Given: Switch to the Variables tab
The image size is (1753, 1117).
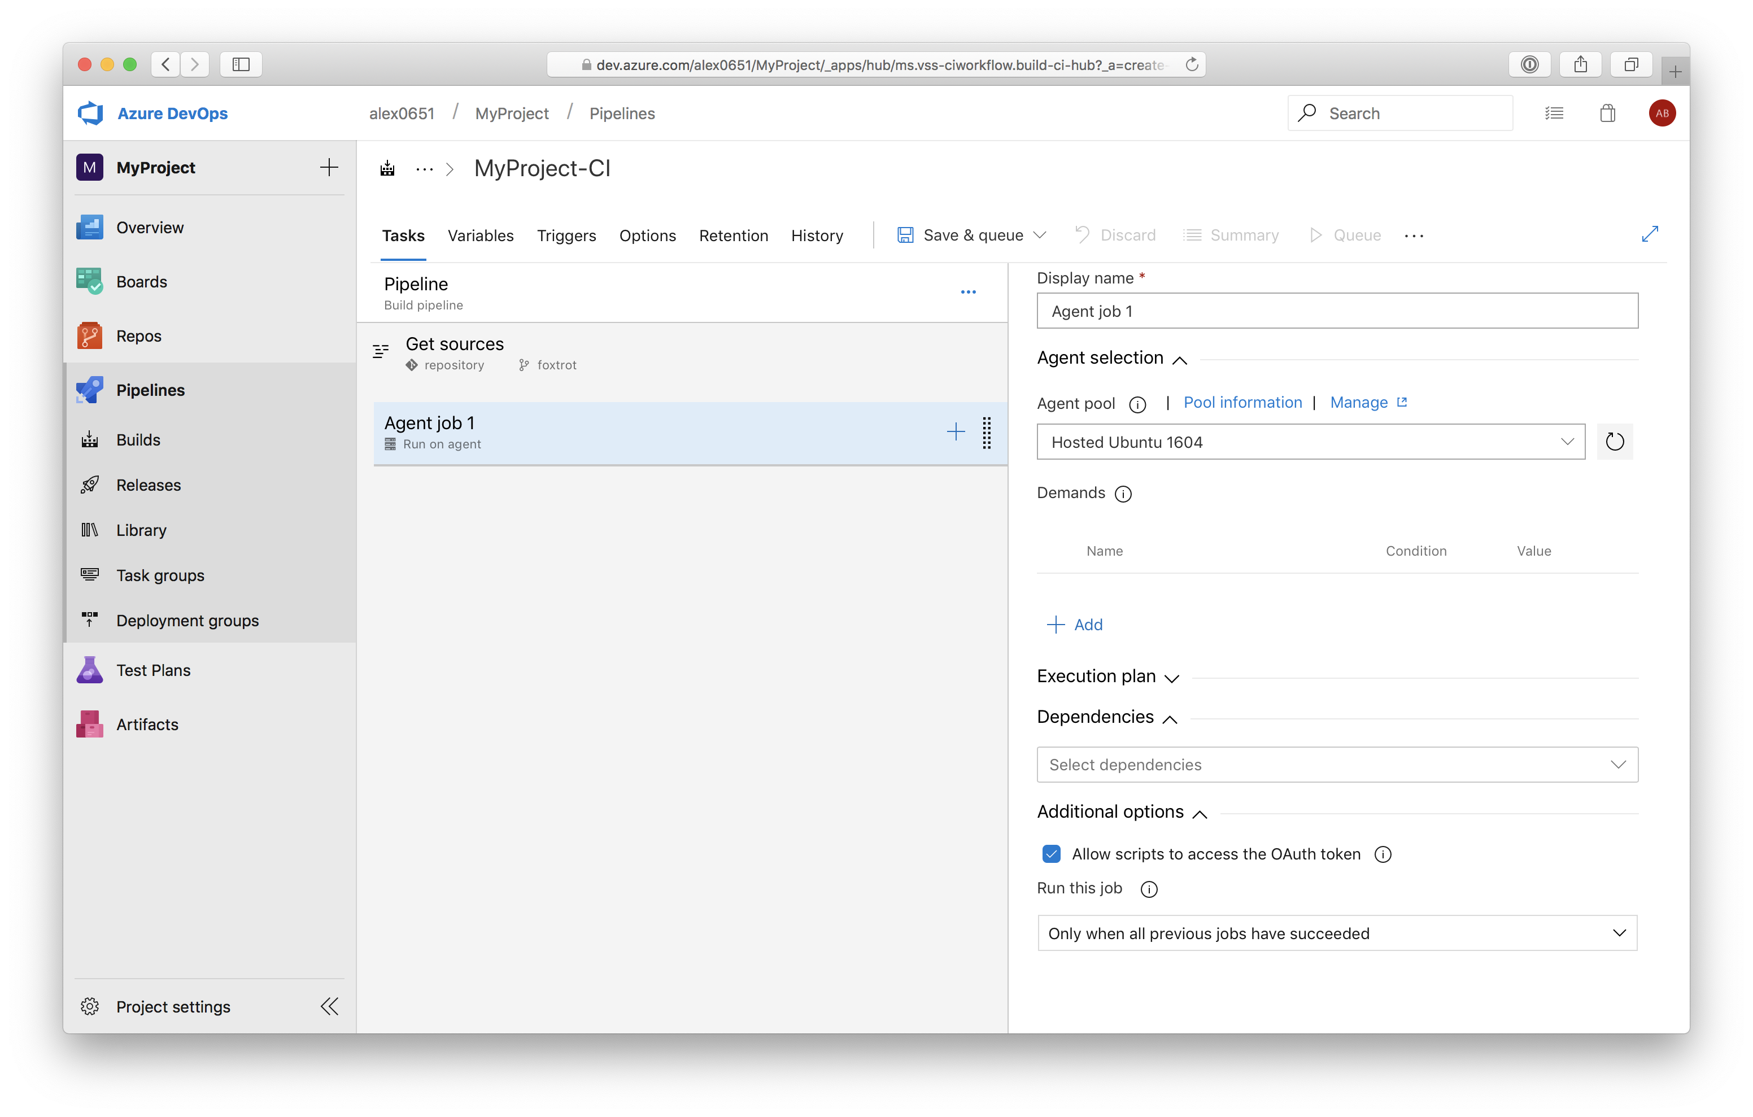Looking at the screenshot, I should [x=481, y=235].
